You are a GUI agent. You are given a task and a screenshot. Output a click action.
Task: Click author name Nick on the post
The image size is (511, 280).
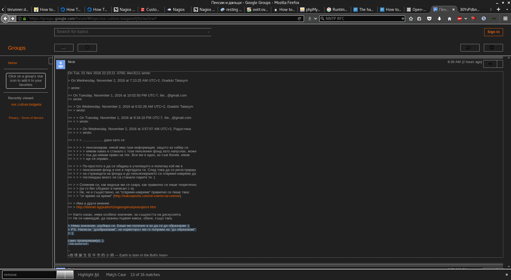(x=71, y=62)
